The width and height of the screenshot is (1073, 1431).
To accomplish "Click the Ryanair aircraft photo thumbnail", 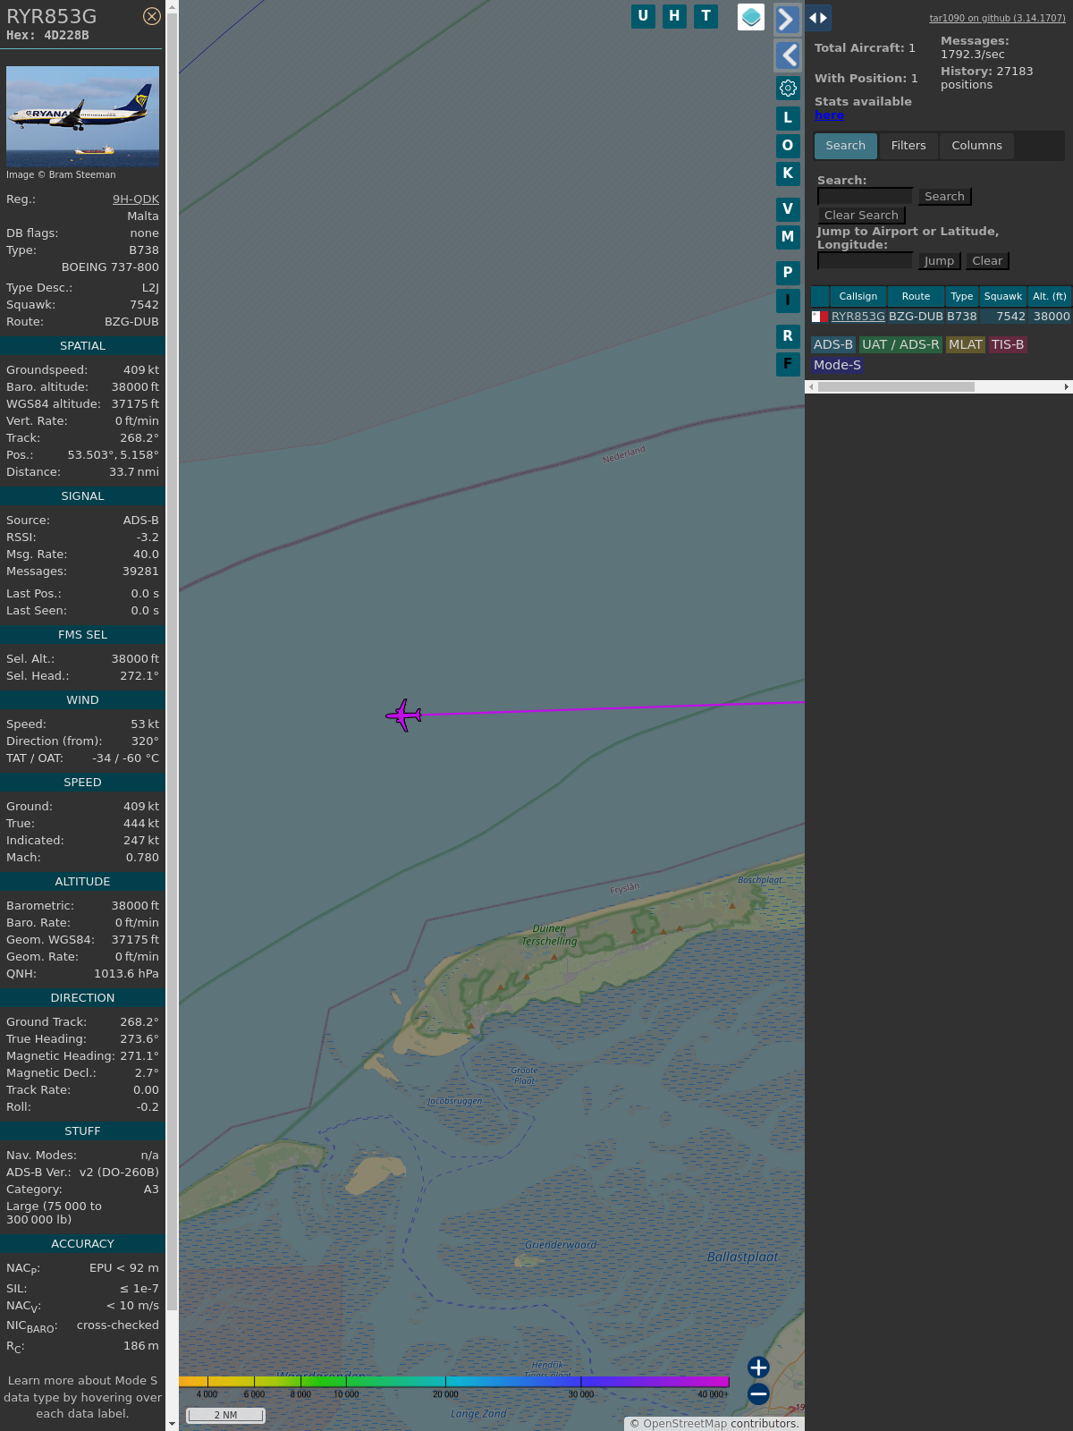I will coord(82,116).
